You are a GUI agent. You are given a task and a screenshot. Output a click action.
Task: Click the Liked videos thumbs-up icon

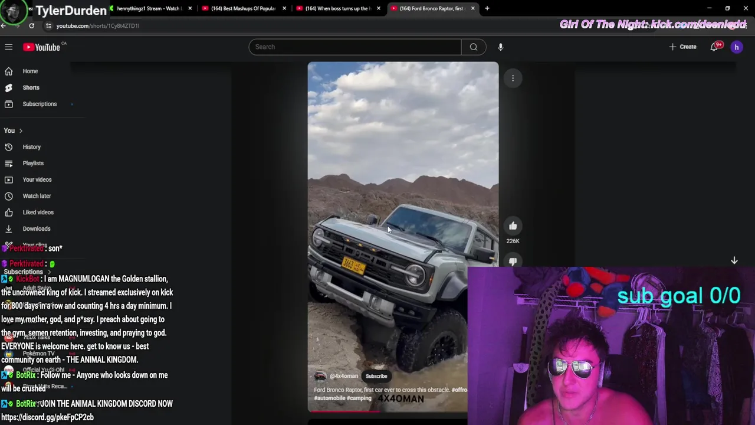point(9,212)
